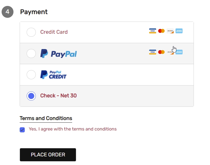Click the PayPal logo
Image resolution: width=210 pixels, height=165 pixels.
(59, 54)
